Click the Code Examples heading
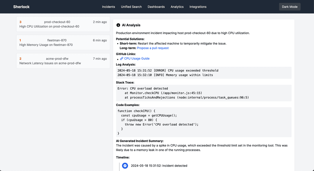 [128, 105]
